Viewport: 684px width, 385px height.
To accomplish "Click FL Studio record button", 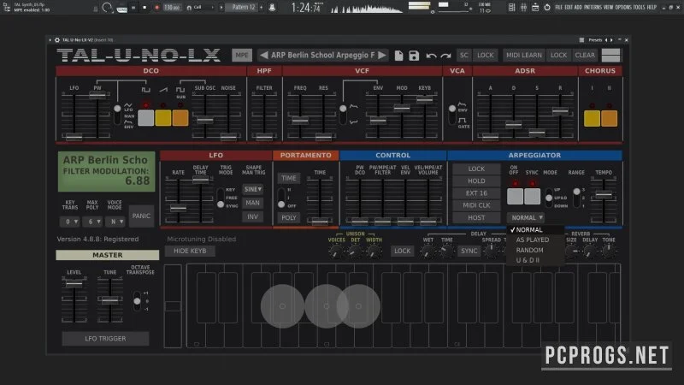I will pos(157,8).
